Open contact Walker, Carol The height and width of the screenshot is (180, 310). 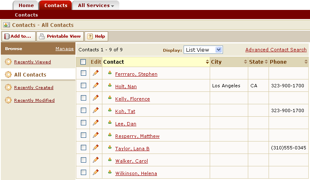coord(131,161)
